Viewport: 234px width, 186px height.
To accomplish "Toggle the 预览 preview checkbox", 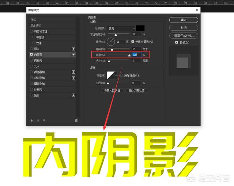I will point(177,42).
